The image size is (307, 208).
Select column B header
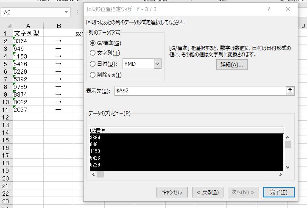click(x=59, y=26)
